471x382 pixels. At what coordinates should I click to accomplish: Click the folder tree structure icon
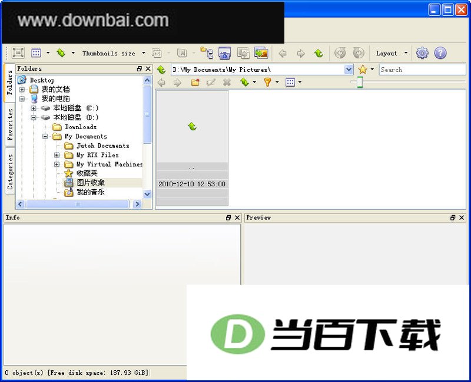(207, 53)
